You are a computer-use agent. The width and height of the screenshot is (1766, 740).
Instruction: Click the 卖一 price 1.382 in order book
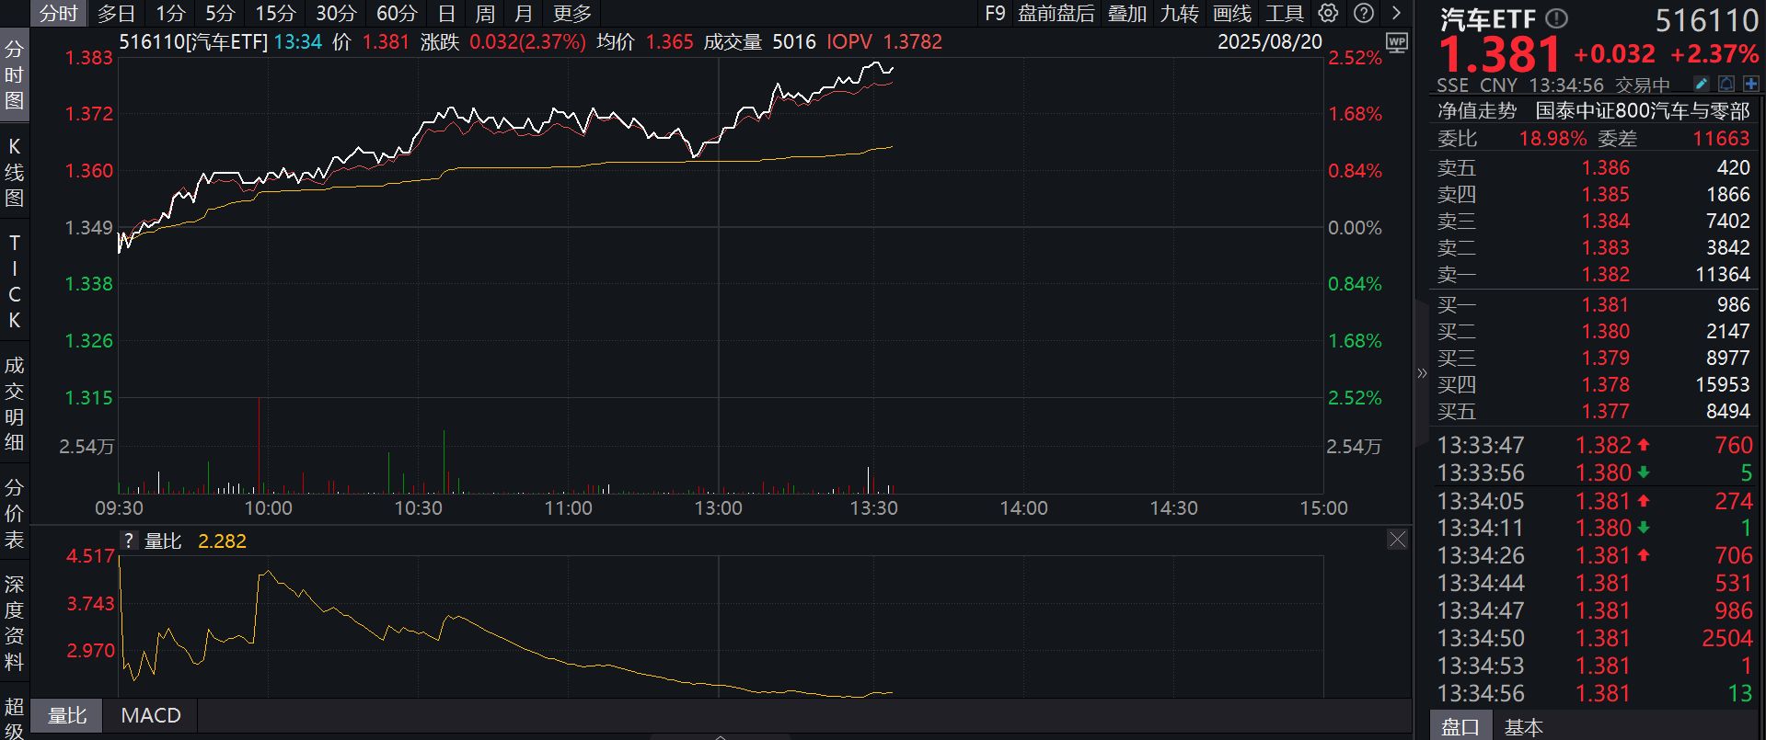coord(1605,275)
